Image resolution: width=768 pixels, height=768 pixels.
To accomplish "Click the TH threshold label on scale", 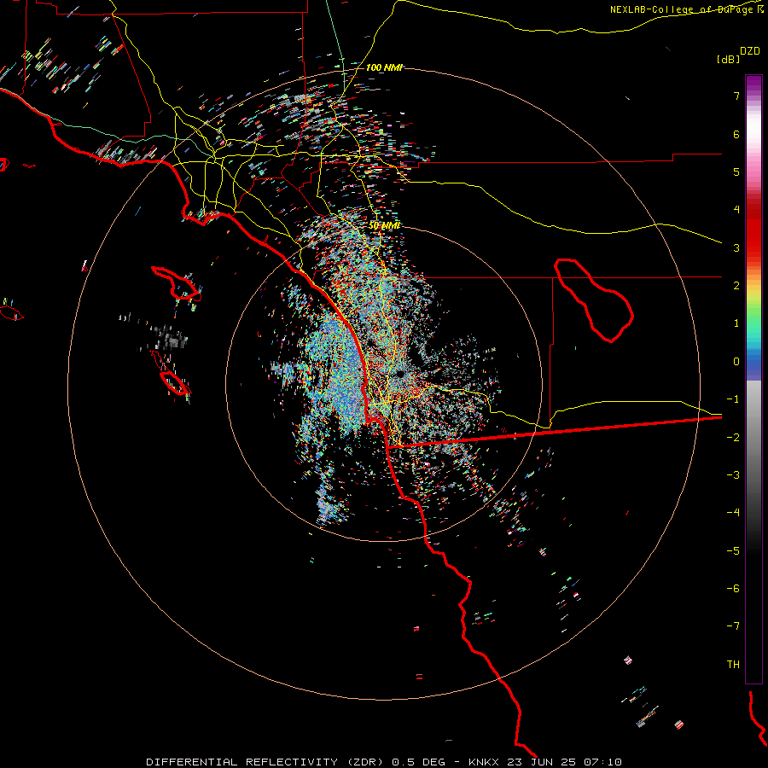I will coord(733,664).
